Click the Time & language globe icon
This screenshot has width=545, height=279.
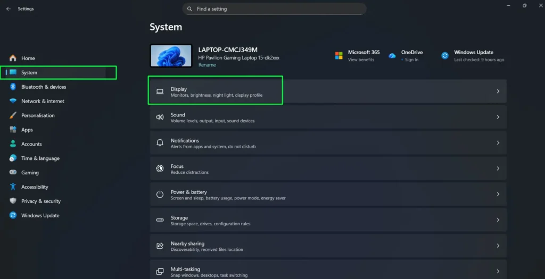[x=13, y=158]
